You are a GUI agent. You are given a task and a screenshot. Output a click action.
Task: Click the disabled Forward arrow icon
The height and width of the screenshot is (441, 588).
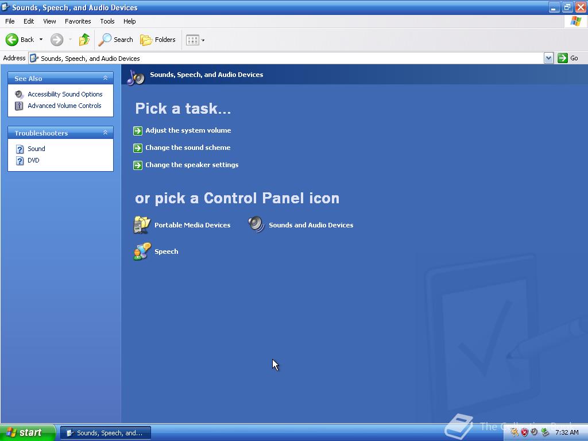pos(57,40)
